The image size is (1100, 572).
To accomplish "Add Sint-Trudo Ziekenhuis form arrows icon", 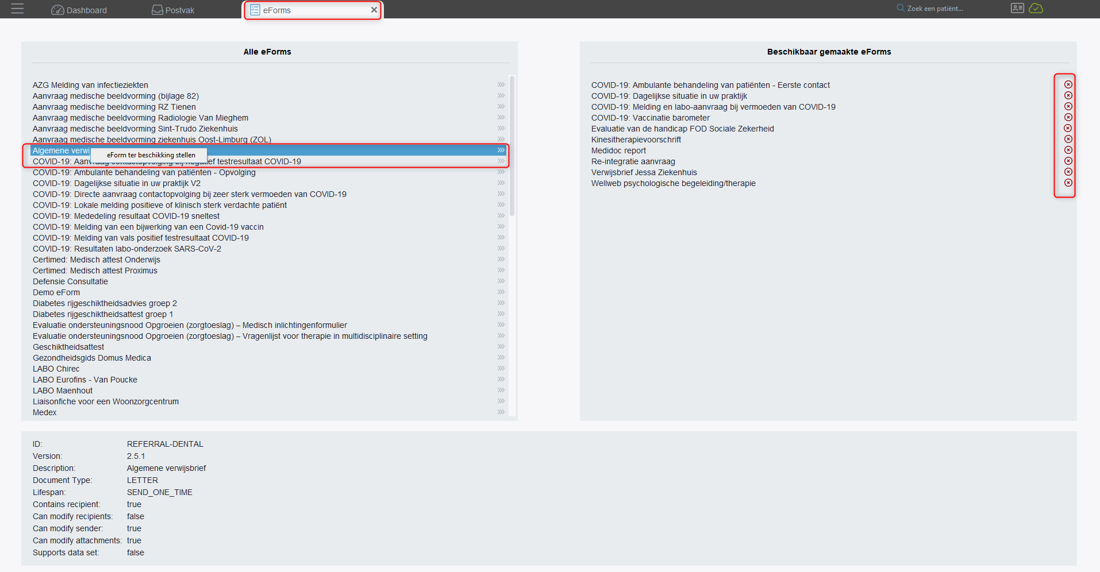I will (501, 128).
